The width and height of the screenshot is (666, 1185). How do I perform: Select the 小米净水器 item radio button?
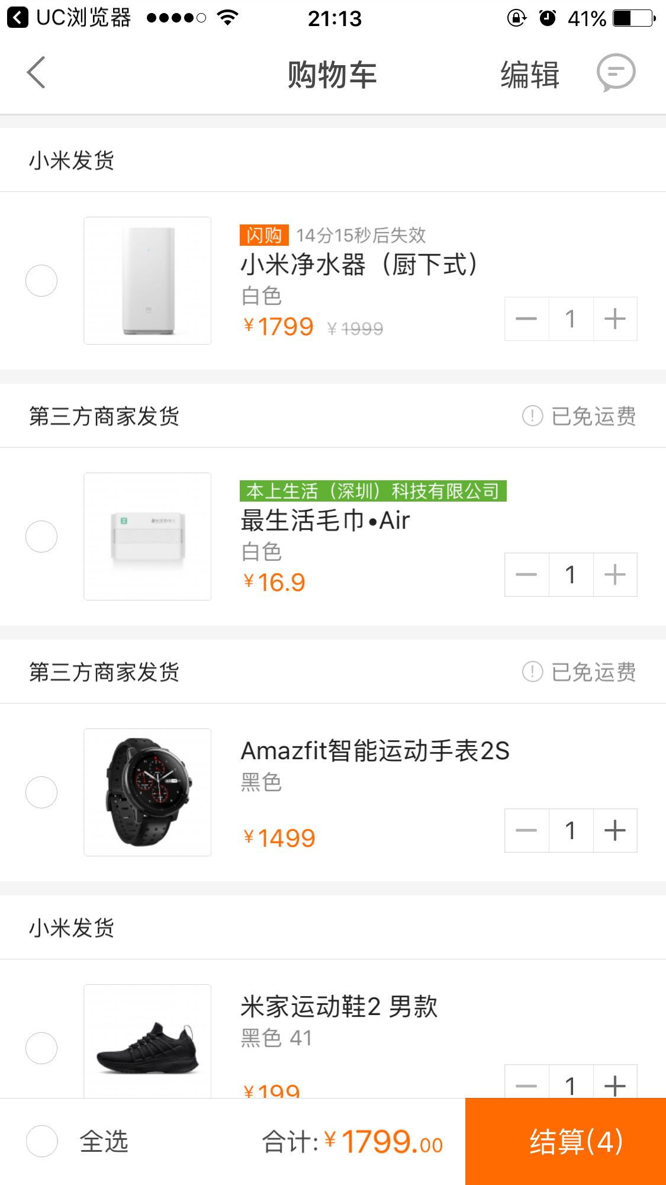pyautogui.click(x=41, y=281)
